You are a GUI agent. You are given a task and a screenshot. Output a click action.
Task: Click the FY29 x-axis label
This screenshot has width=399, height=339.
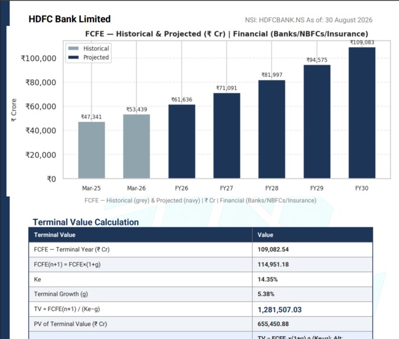317,188
